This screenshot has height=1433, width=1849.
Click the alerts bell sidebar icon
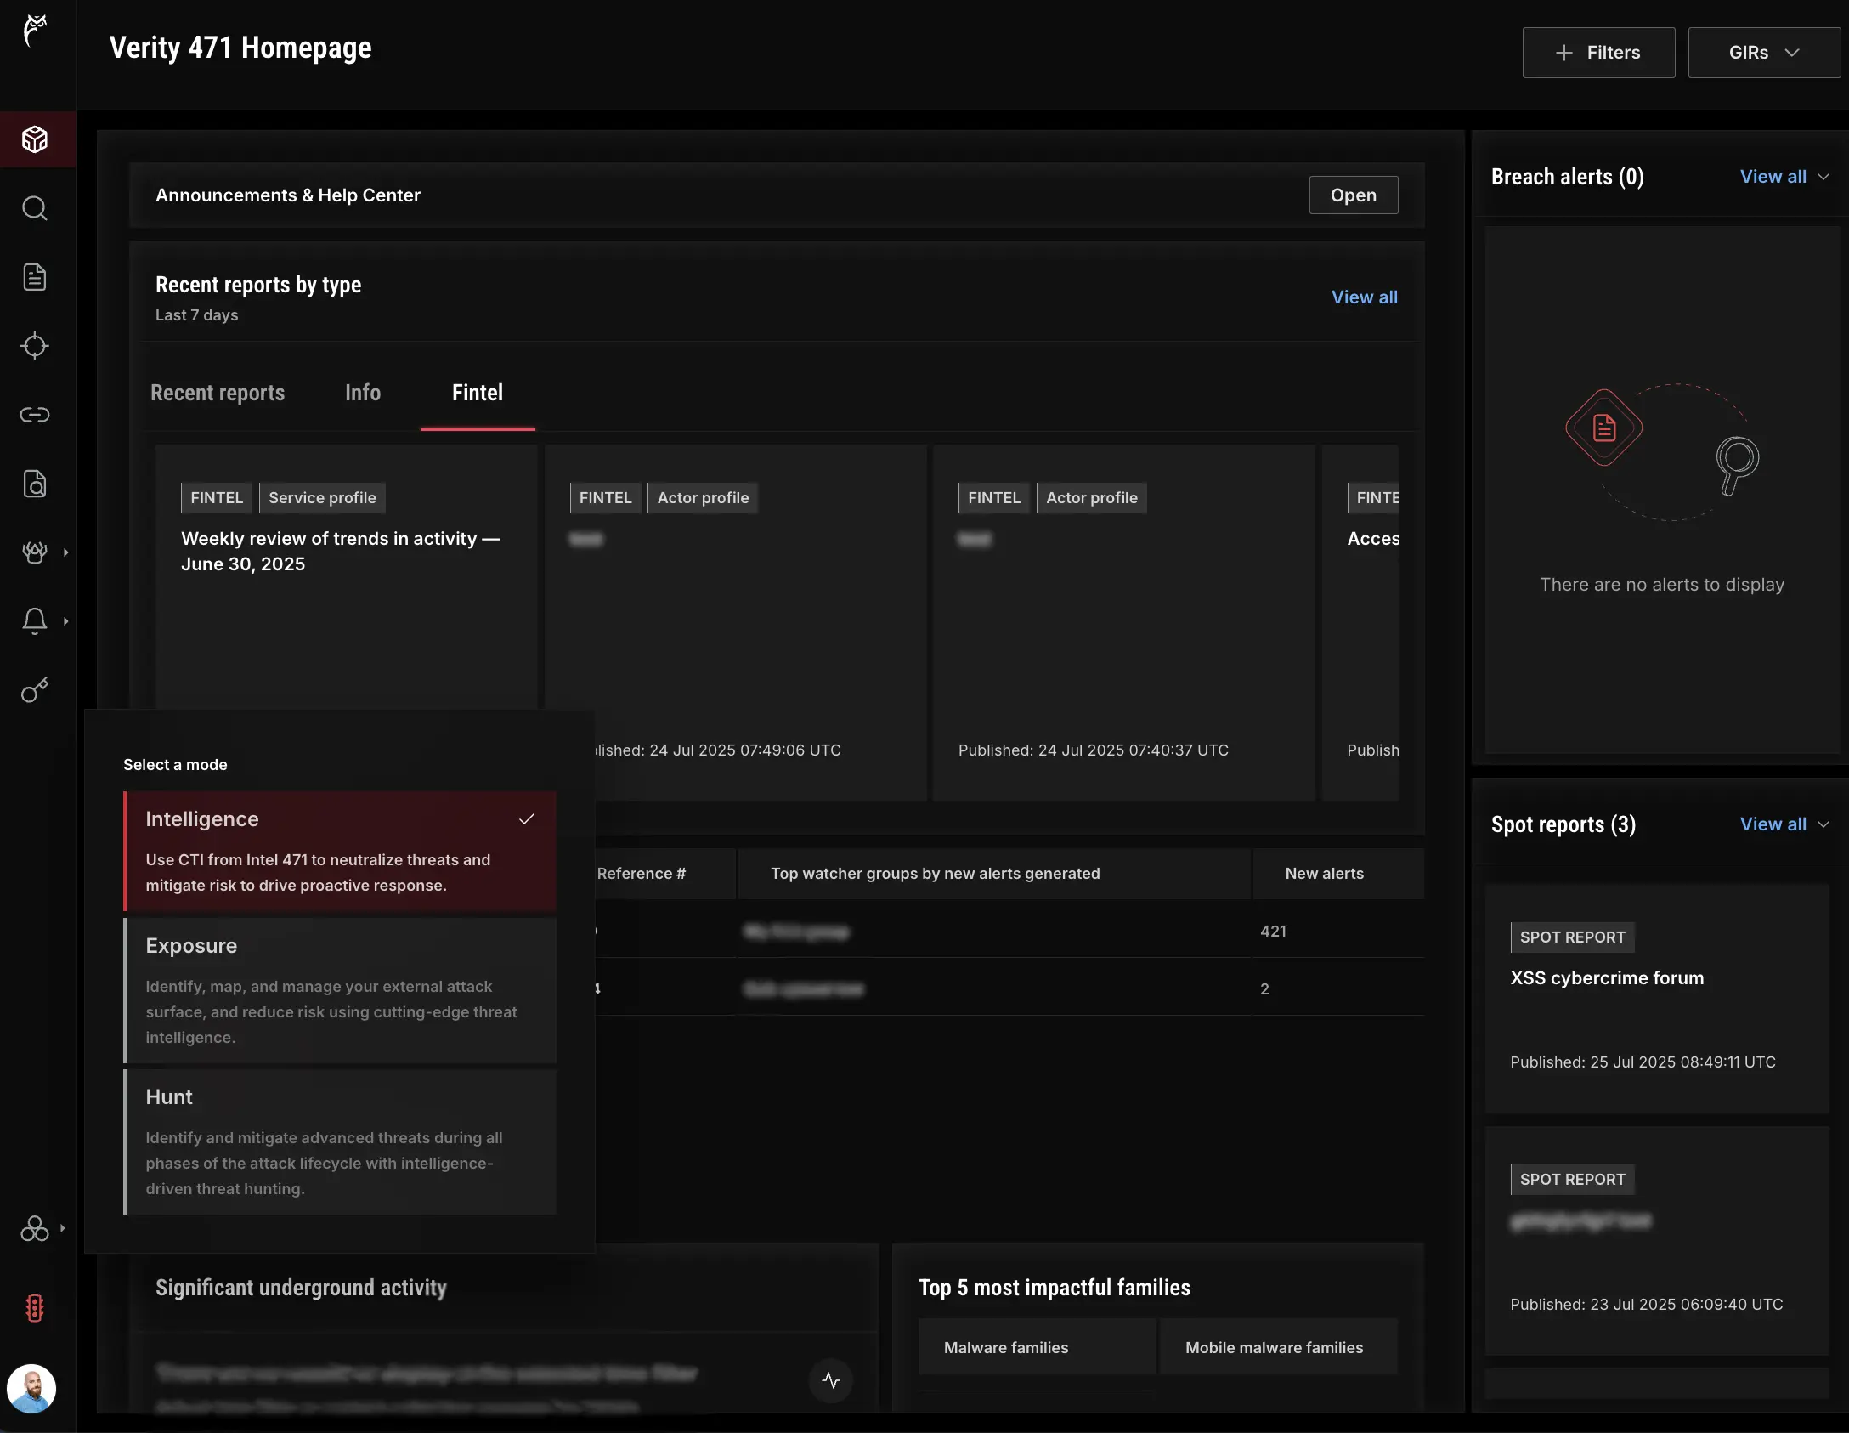(x=35, y=621)
